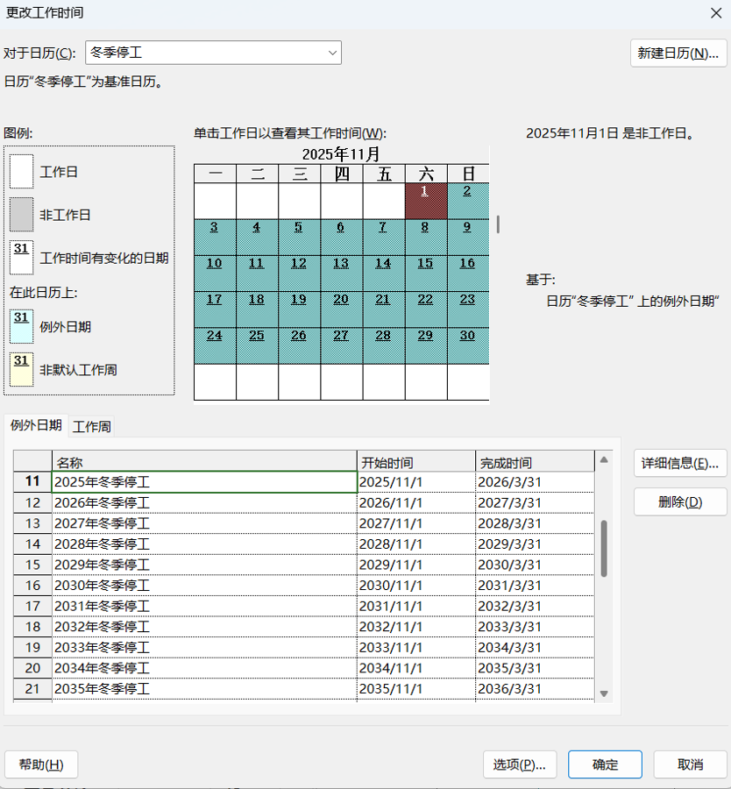Screen dimensions: 731x789
Task: Switch to the 工作周 tab
Action: point(91,427)
